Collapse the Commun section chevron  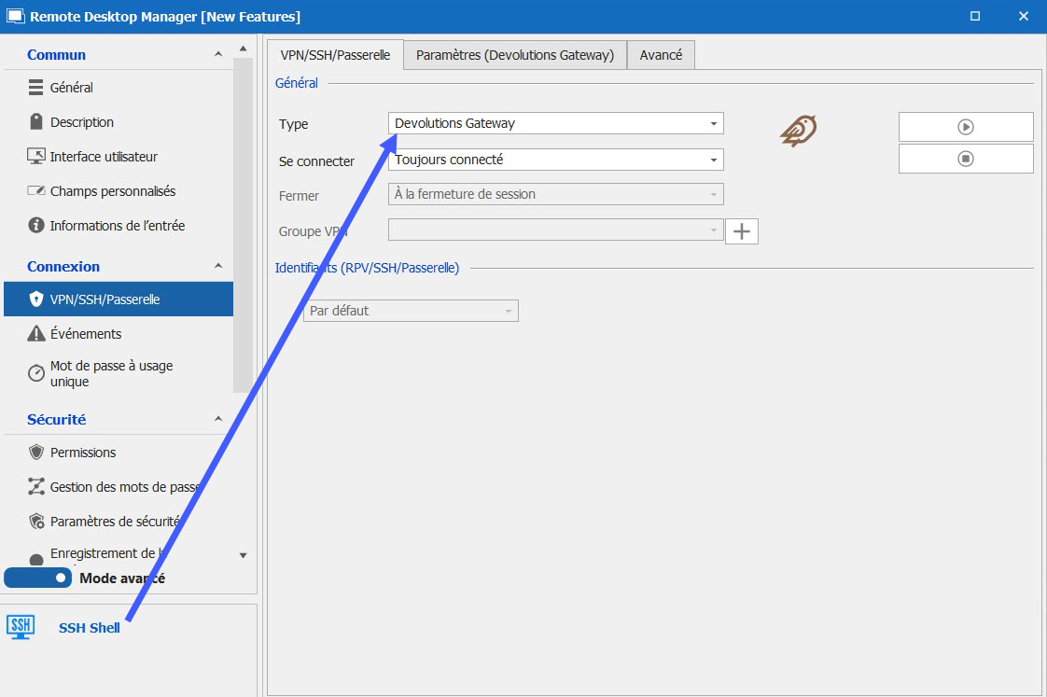[x=218, y=55]
